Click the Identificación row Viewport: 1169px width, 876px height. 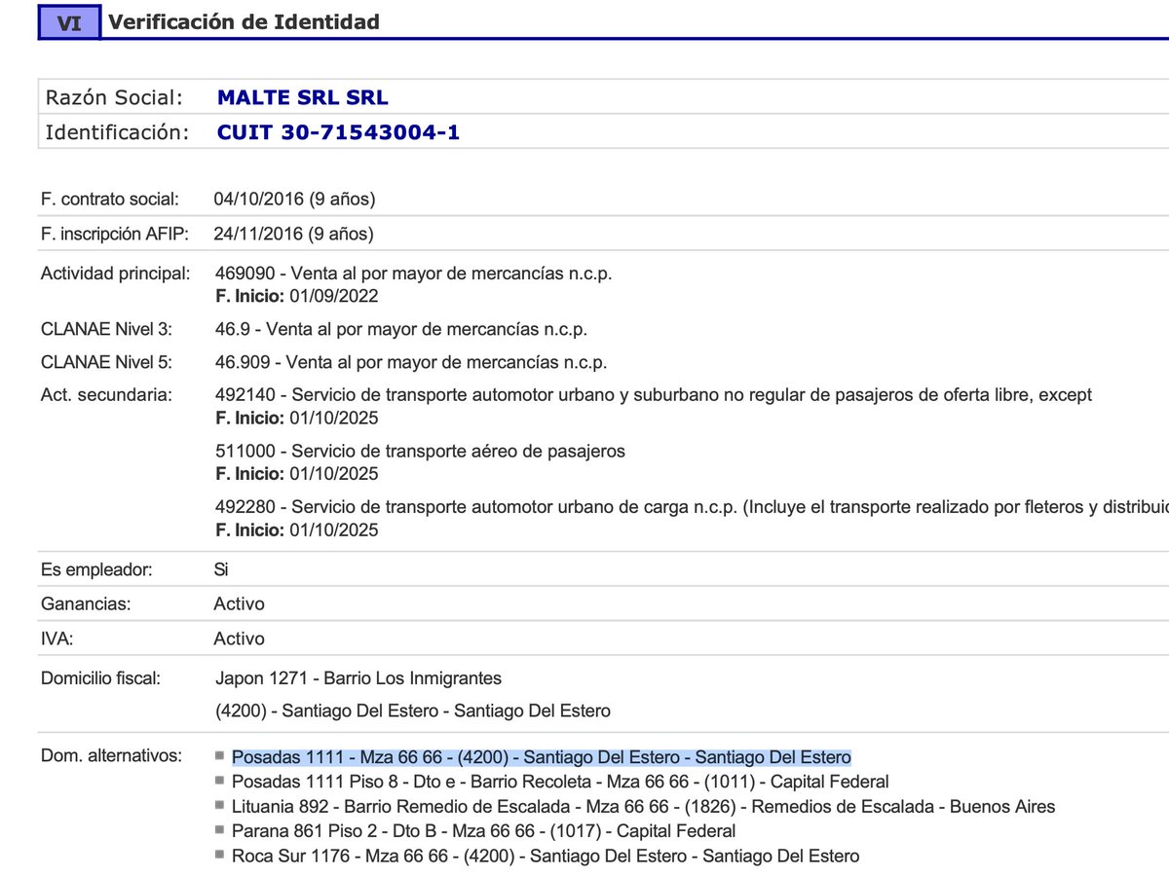(x=119, y=131)
